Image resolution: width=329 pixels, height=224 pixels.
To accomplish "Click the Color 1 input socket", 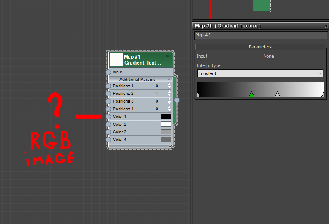I will coord(108,117).
